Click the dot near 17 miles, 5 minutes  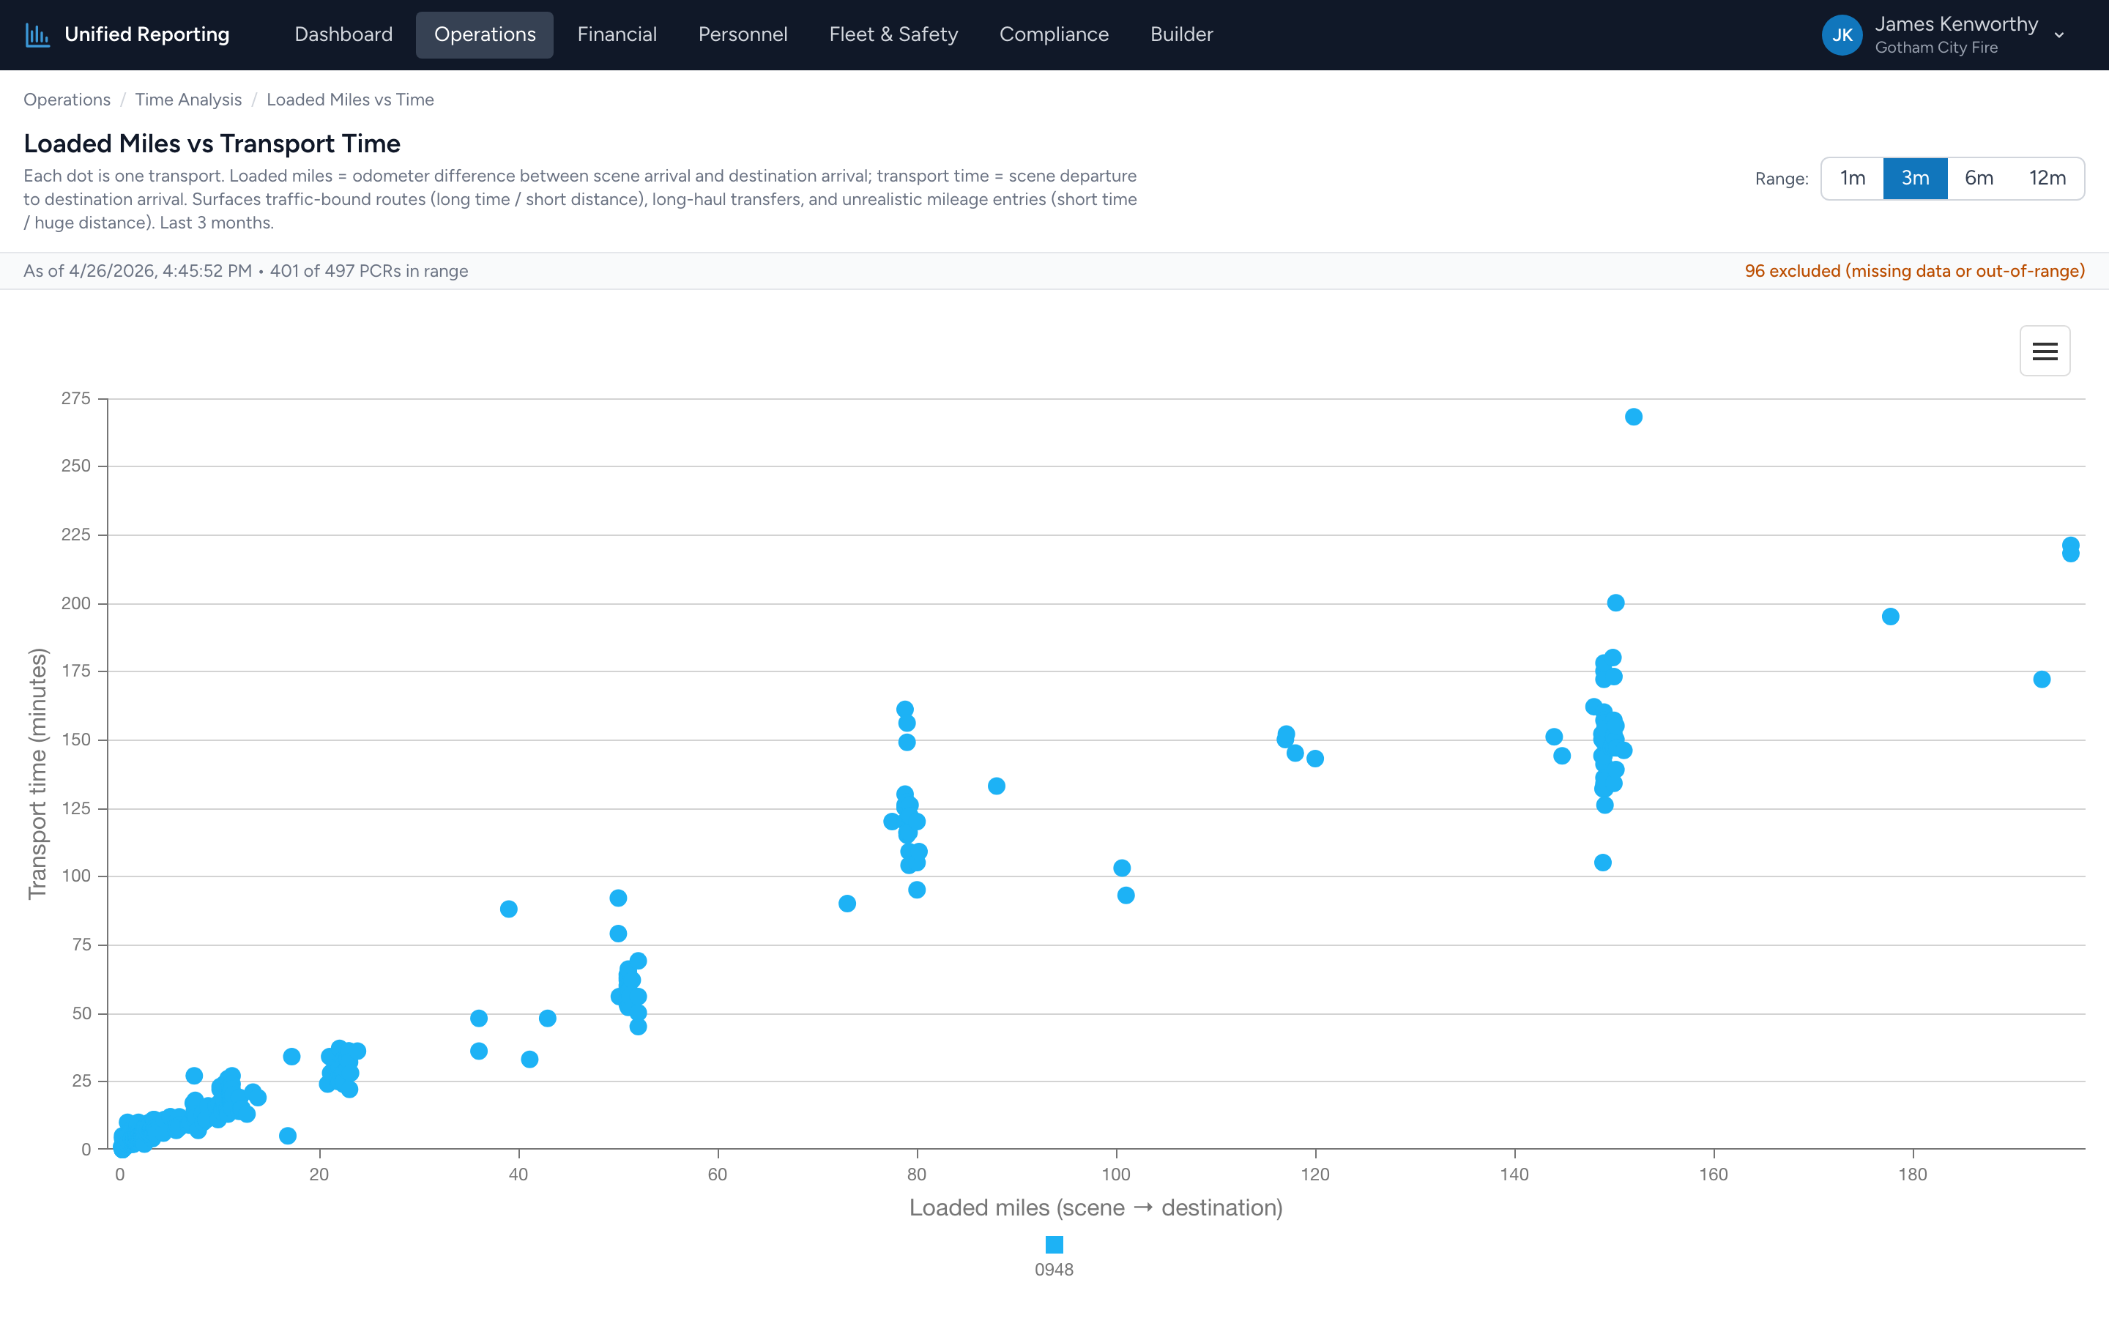click(x=288, y=1136)
